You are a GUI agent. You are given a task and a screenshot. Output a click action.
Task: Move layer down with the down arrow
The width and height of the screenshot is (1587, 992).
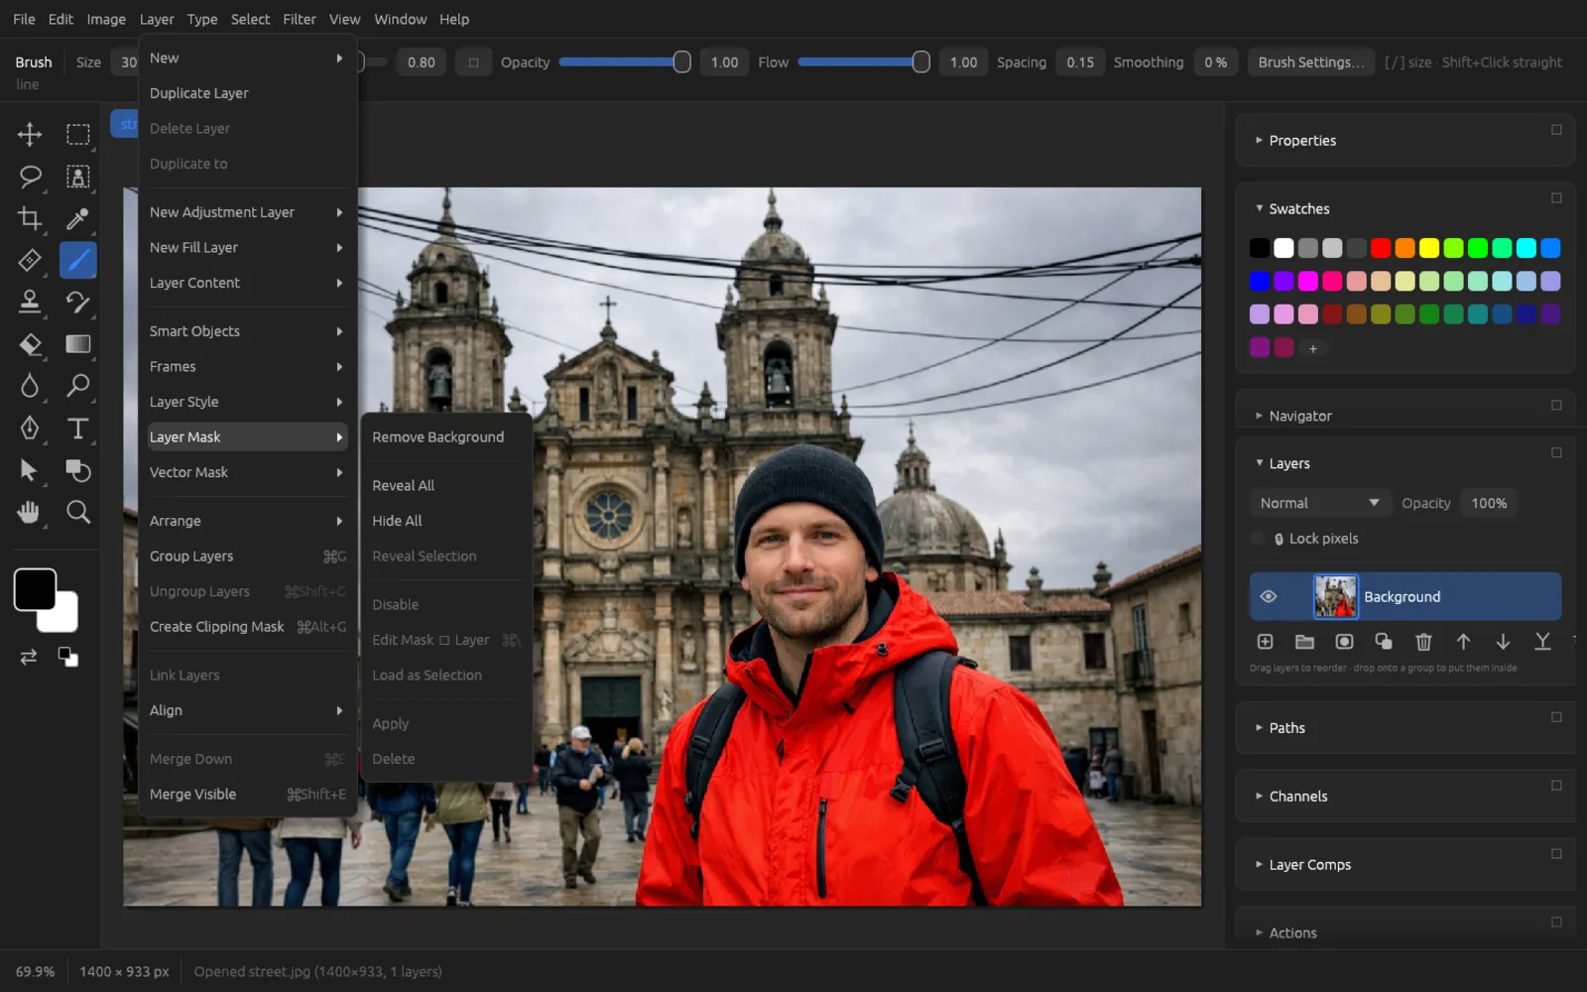click(1503, 642)
